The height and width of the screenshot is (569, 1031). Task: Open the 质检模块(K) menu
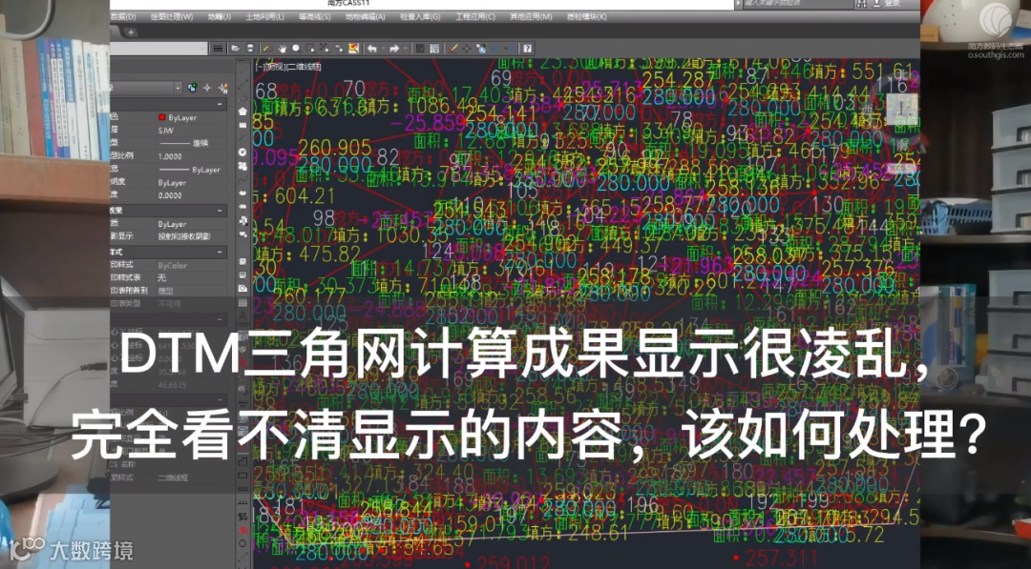click(586, 16)
